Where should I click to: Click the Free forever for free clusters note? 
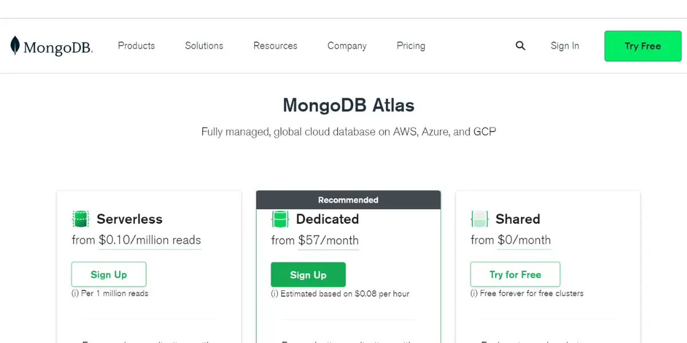(x=527, y=293)
